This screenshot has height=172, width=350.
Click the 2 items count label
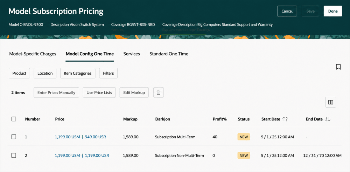click(x=18, y=92)
